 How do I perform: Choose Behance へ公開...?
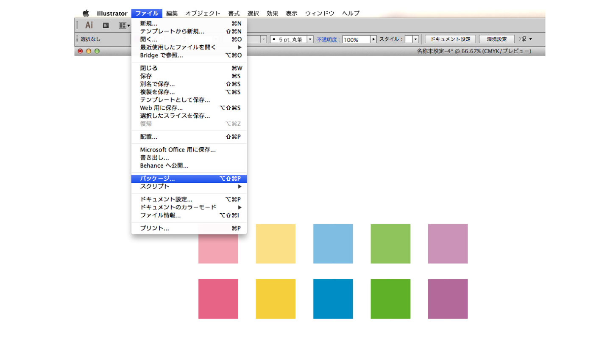click(x=189, y=165)
